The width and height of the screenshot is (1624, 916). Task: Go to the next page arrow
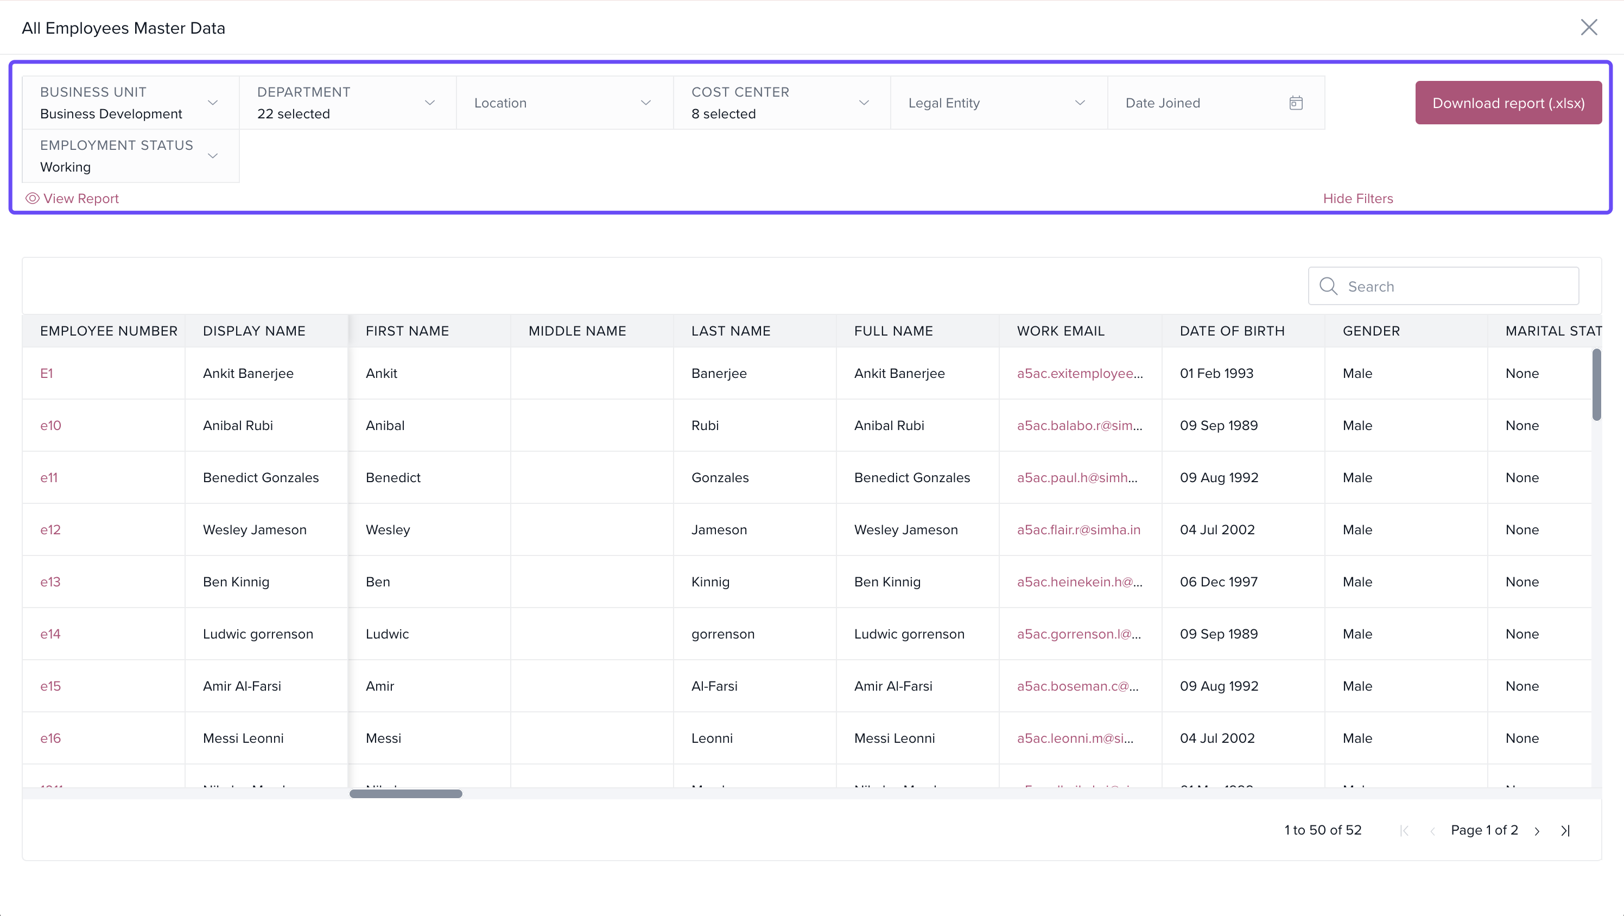1537,831
